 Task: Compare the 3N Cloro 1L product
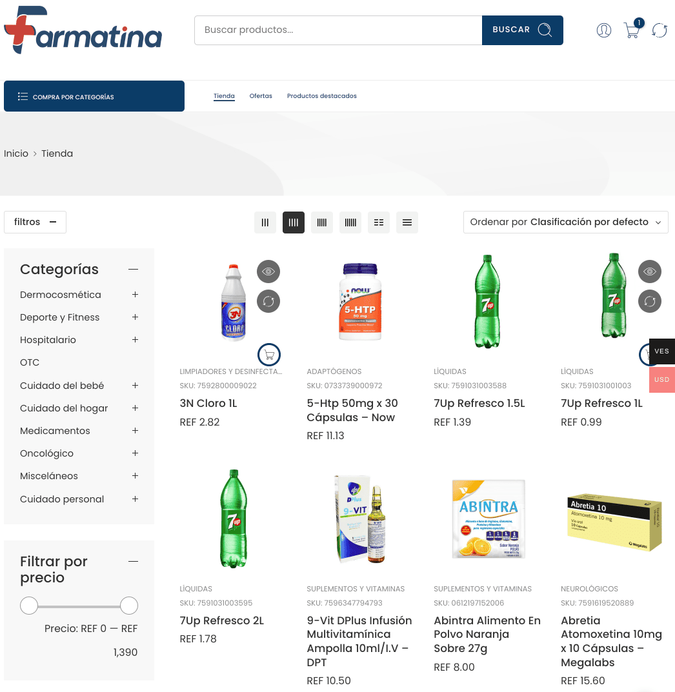(x=268, y=301)
